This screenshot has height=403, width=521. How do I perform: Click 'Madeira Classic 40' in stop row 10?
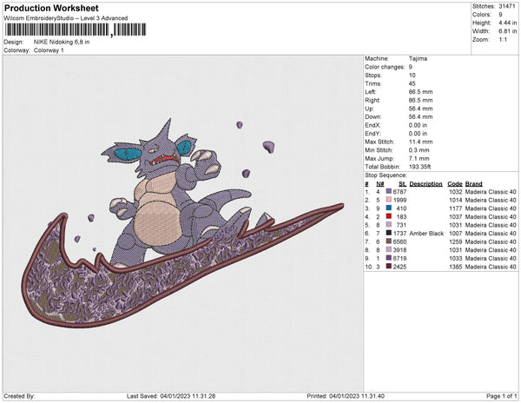[x=491, y=267]
